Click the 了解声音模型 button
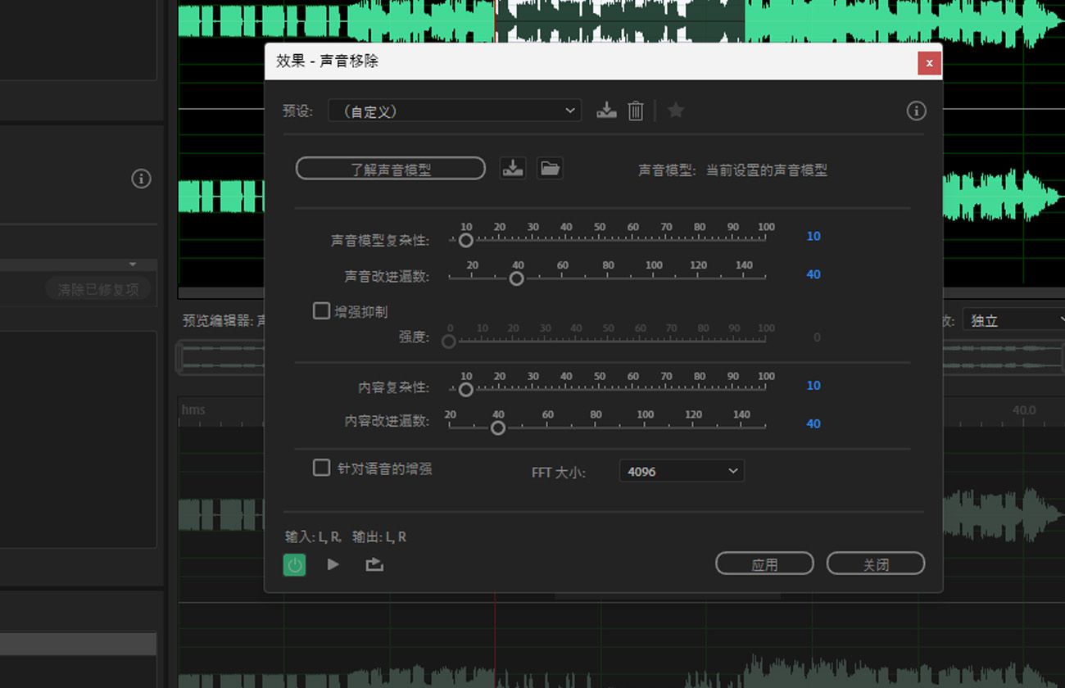The width and height of the screenshot is (1065, 688). click(390, 168)
